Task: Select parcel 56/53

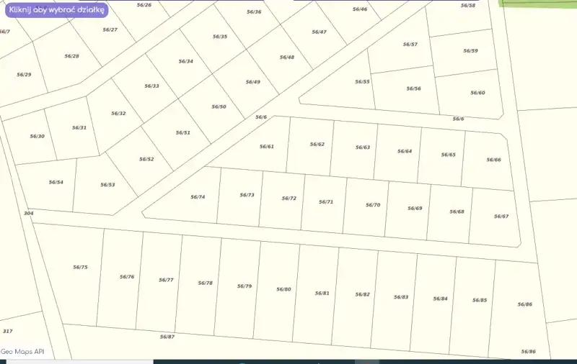Action: pos(107,185)
